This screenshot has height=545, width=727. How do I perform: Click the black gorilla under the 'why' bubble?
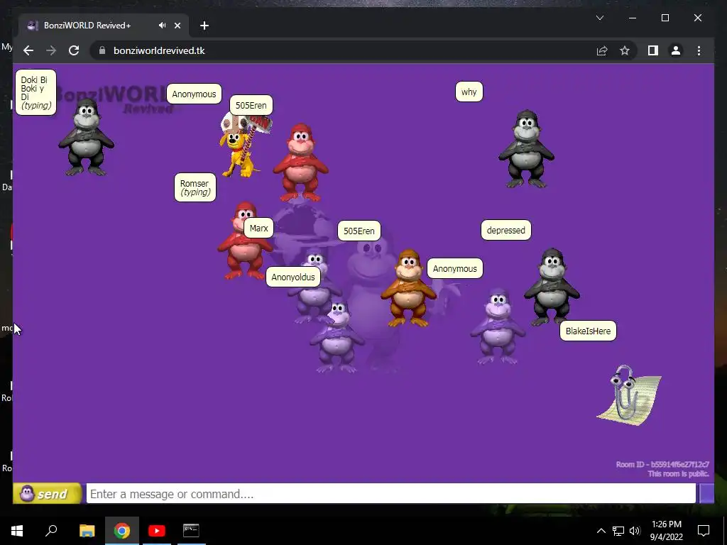[x=526, y=149]
